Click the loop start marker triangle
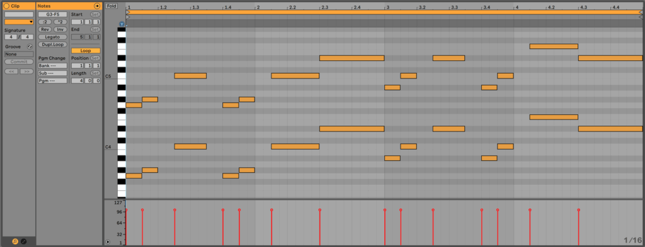 [128, 13]
